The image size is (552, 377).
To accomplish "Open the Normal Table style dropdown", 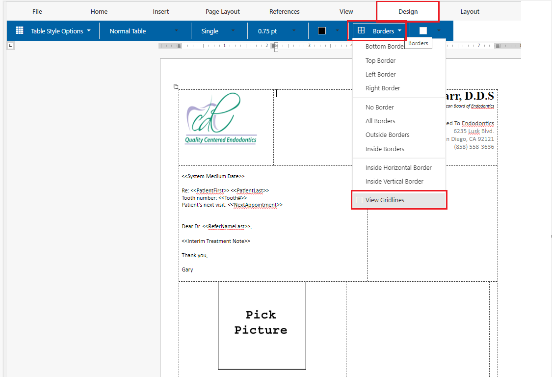I will coord(176,31).
